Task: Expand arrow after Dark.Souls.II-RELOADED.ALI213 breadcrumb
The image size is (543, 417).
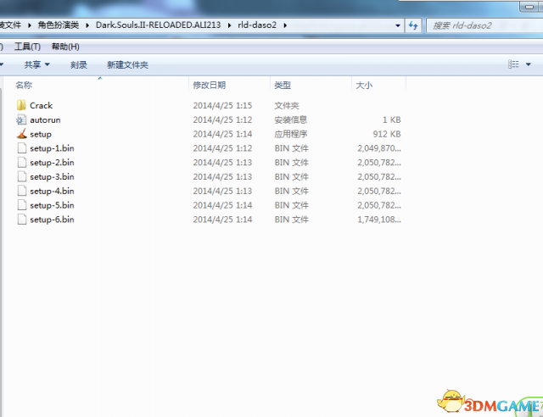Action: pos(229,25)
